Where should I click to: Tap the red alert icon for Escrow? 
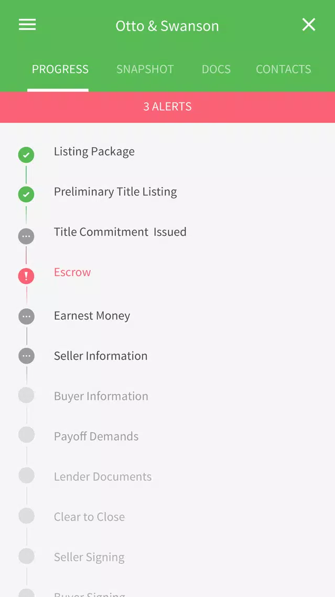tap(26, 276)
